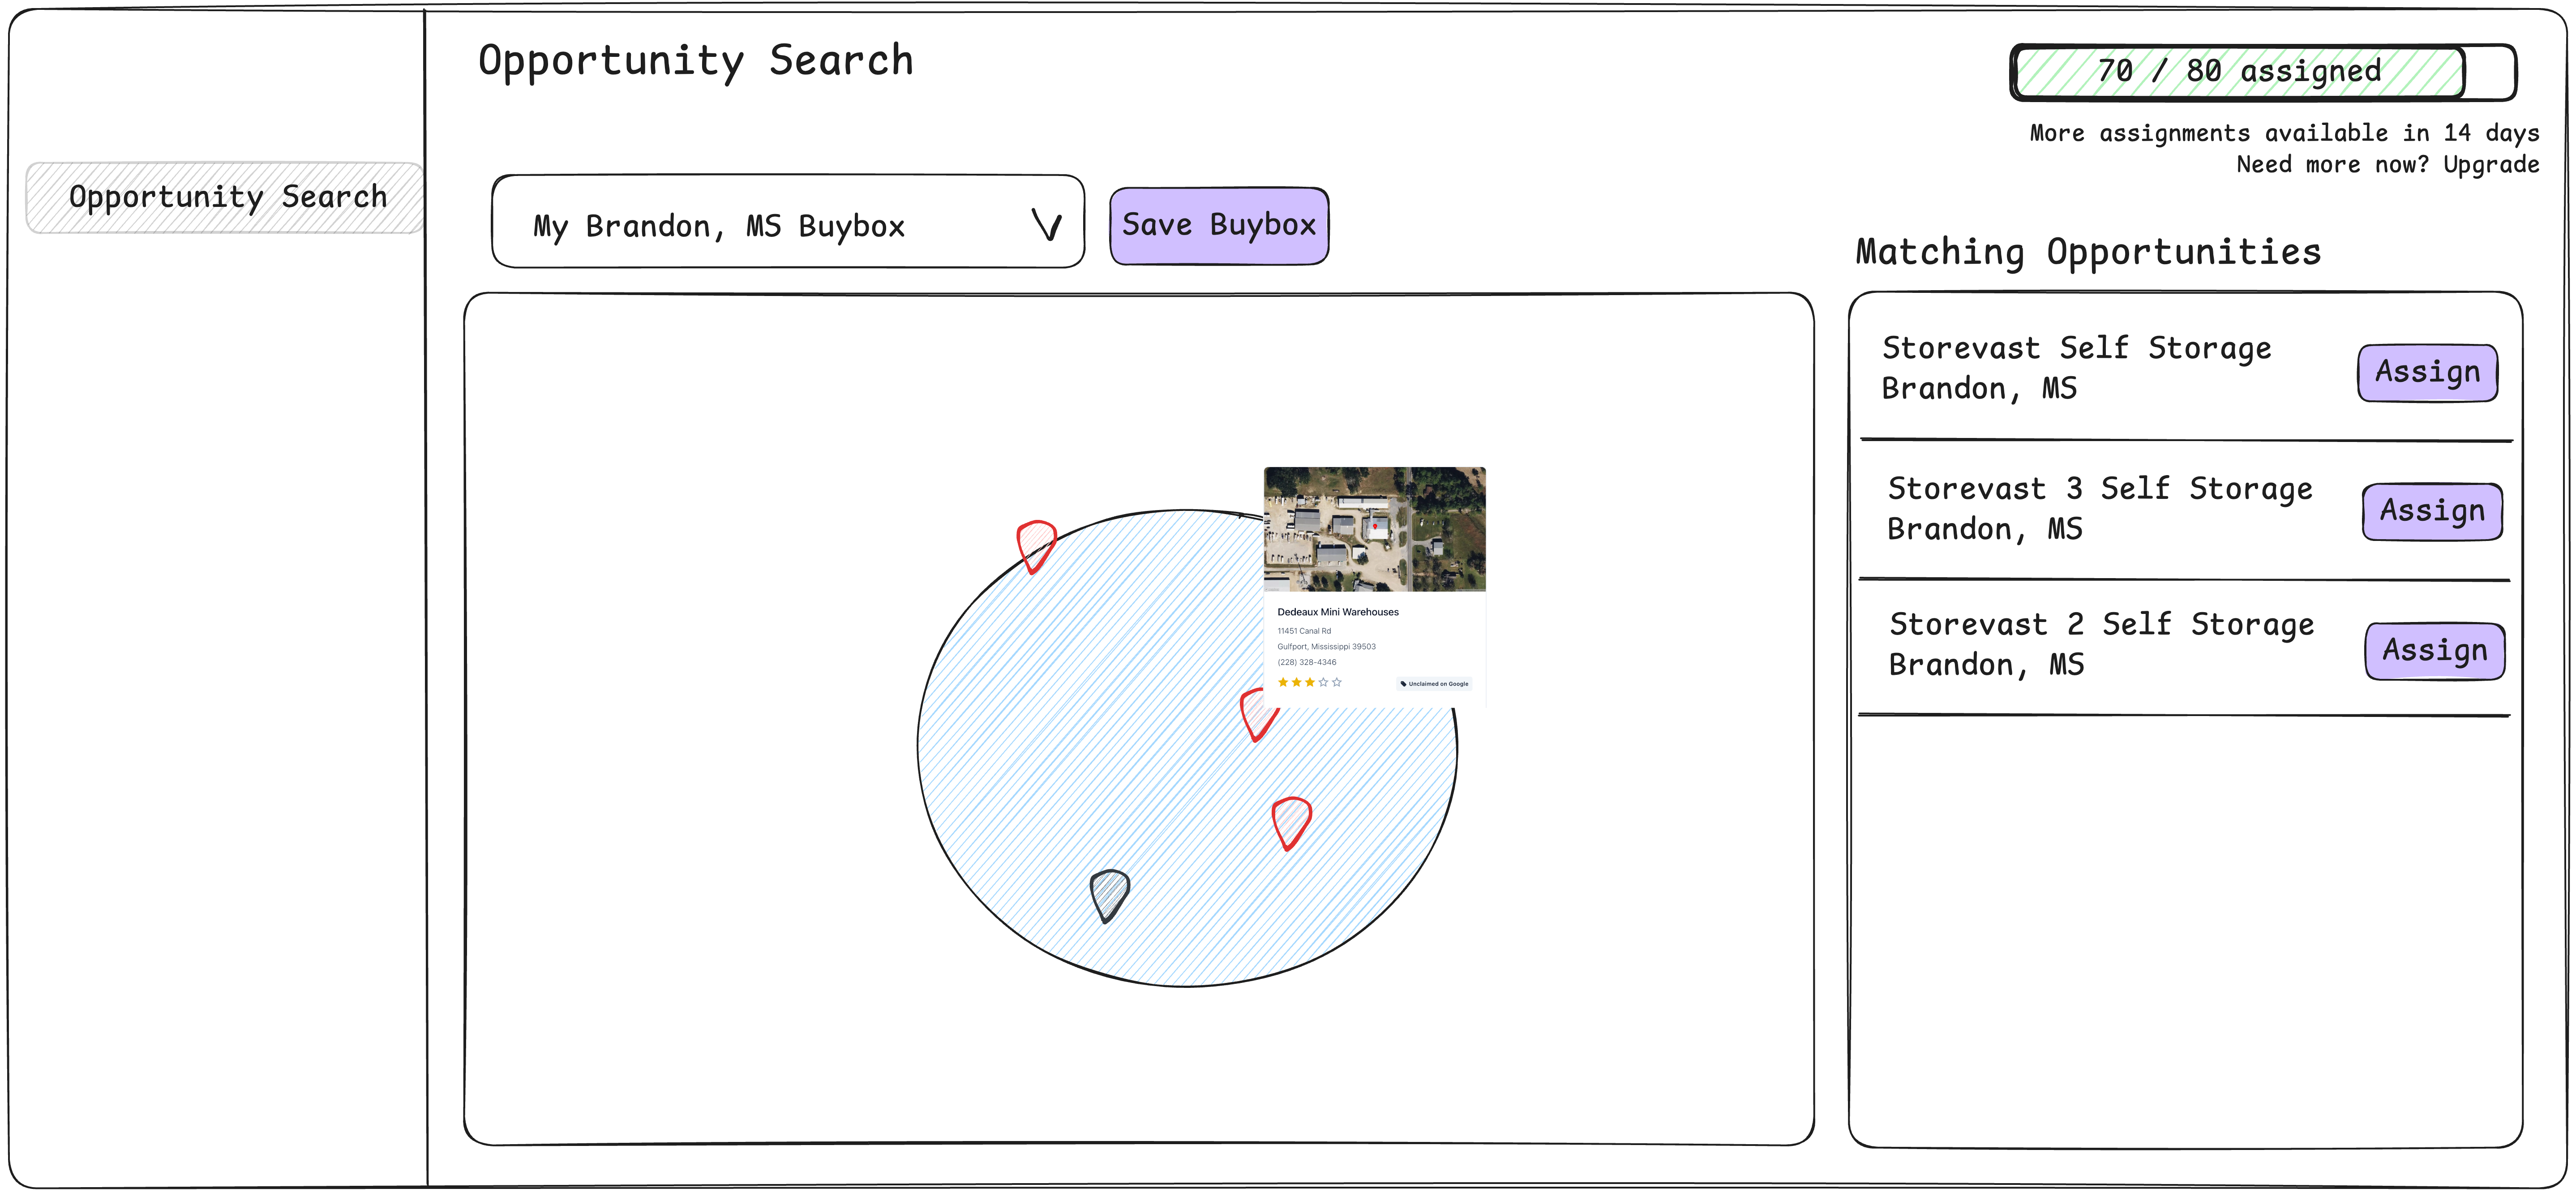Open Opportunity Search in the sidebar
The image size is (2576, 1197).
coord(225,198)
